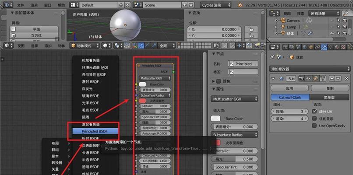This screenshot has width=353, height=175.
Task: Open the Object Data triangle tab
Action: tap(331, 47)
